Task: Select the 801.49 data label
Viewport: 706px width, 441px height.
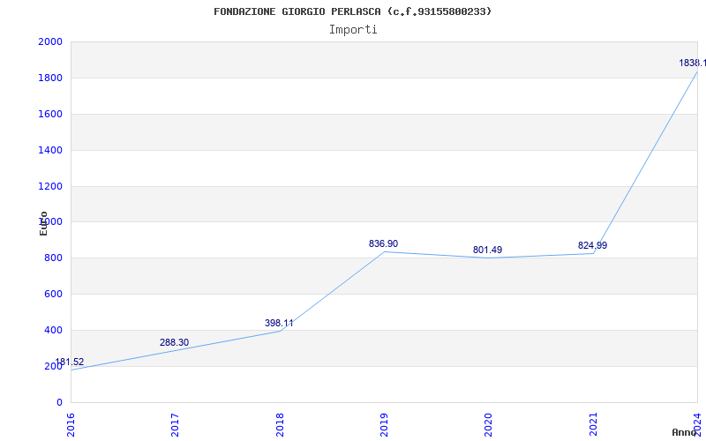Action: tap(488, 250)
